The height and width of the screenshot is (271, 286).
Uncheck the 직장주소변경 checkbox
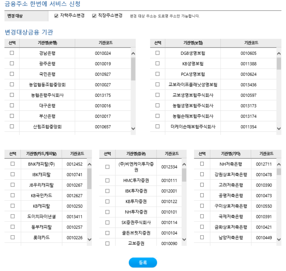click(x=94, y=16)
